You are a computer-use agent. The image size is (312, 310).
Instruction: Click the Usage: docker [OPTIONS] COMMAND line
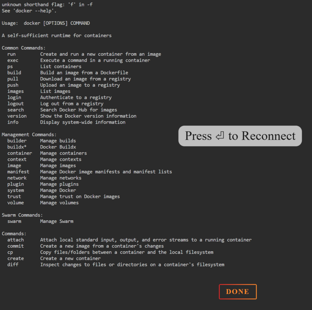tap(46, 23)
